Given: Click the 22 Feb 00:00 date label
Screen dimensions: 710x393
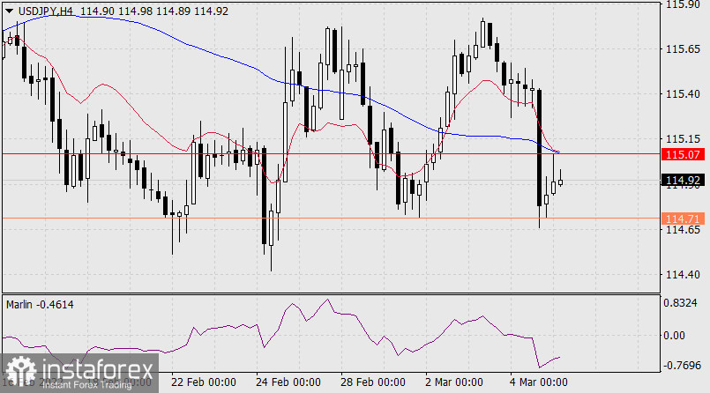Looking at the screenshot, I should tap(203, 382).
